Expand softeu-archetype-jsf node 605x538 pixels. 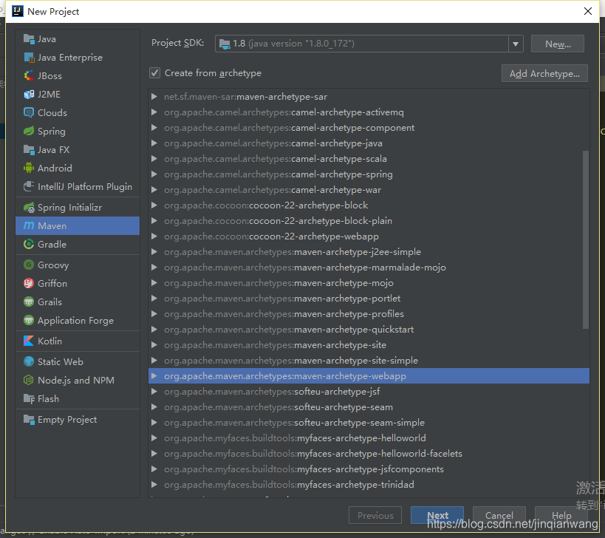(154, 392)
